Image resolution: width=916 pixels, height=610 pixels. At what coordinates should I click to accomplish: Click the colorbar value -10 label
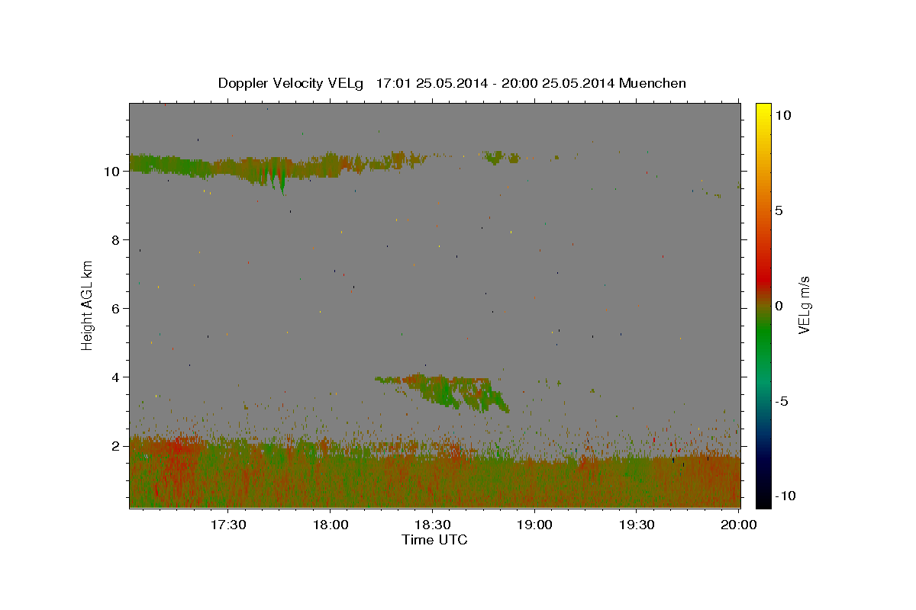pyautogui.click(x=785, y=496)
